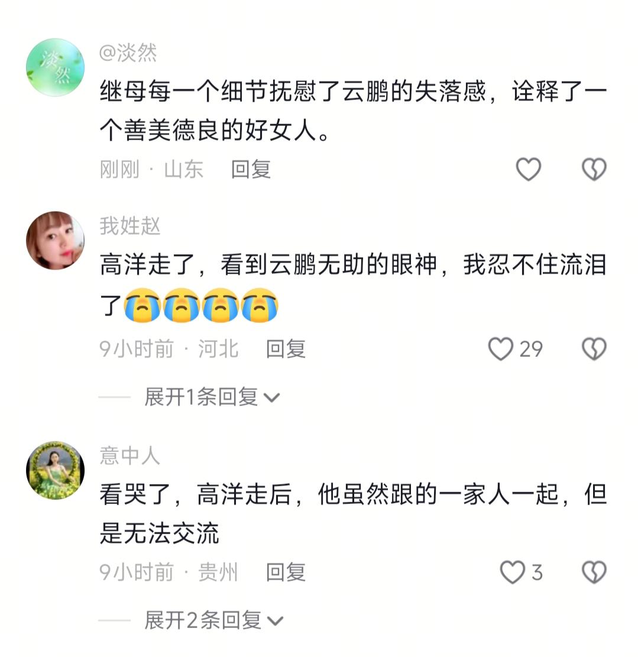Open the 我姓赵 username link
This screenshot has height=657, width=638.
click(x=129, y=226)
